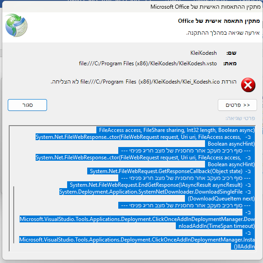Click the dialog title bar text
The width and height of the screenshot is (263, 263).
tap(205, 7)
